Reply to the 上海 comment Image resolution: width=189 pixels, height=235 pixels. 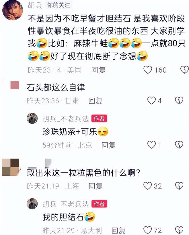96,186
